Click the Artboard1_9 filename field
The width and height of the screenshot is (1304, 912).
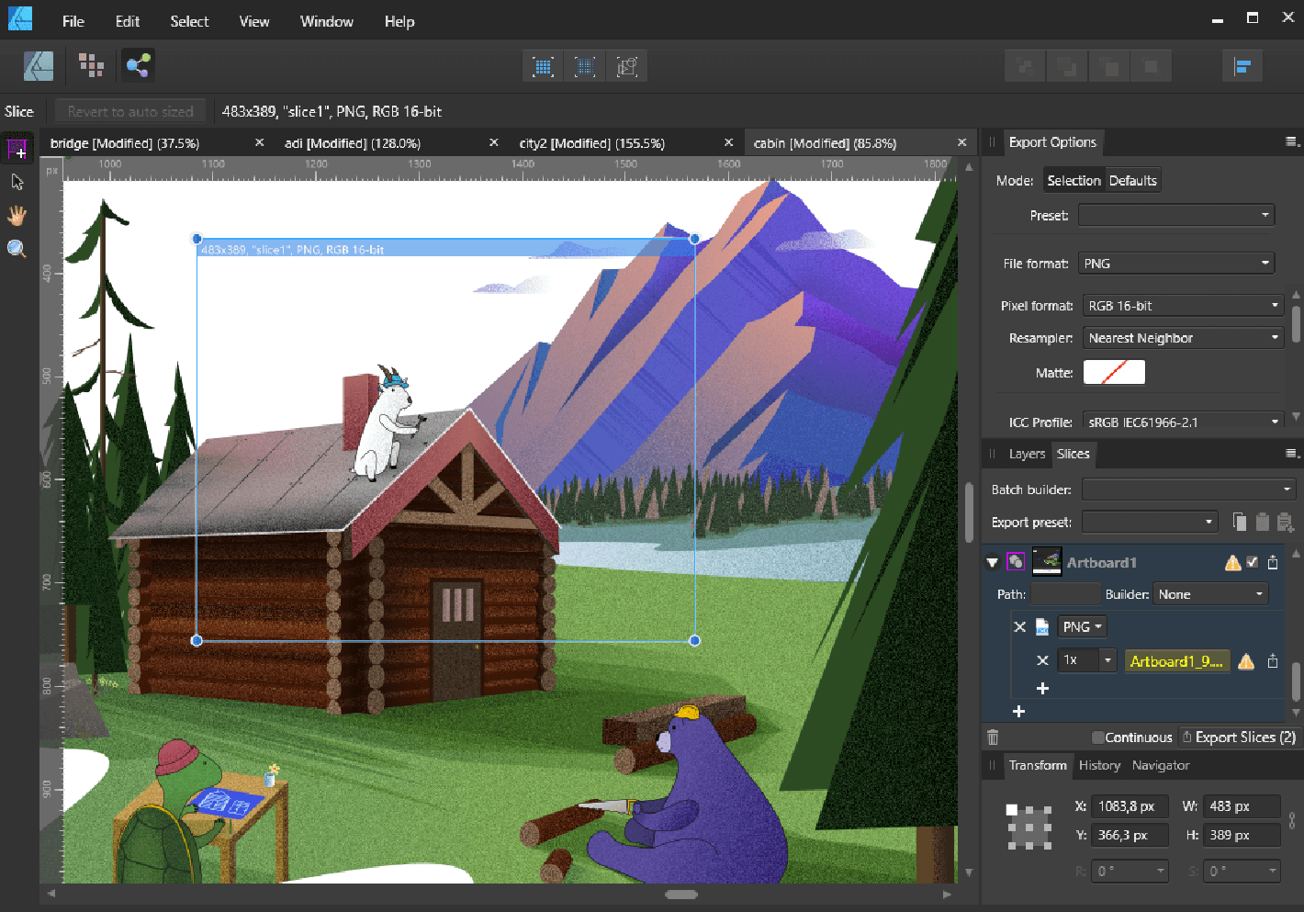click(x=1176, y=661)
